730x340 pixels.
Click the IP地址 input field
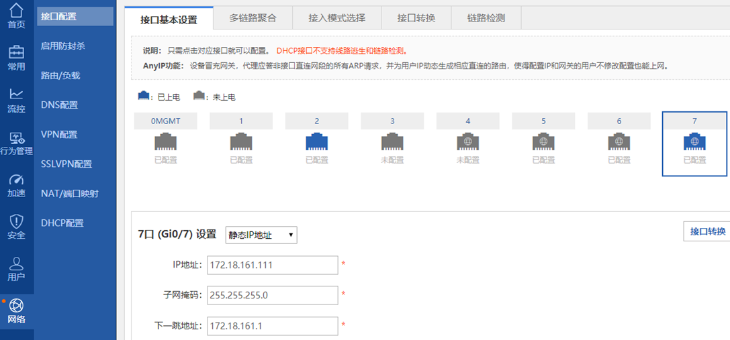pos(272,265)
